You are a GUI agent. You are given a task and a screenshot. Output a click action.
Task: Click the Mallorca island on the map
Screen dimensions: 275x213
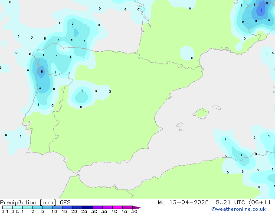click(x=201, y=113)
